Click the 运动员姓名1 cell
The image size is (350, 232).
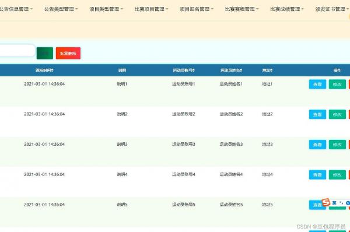click(x=231, y=84)
